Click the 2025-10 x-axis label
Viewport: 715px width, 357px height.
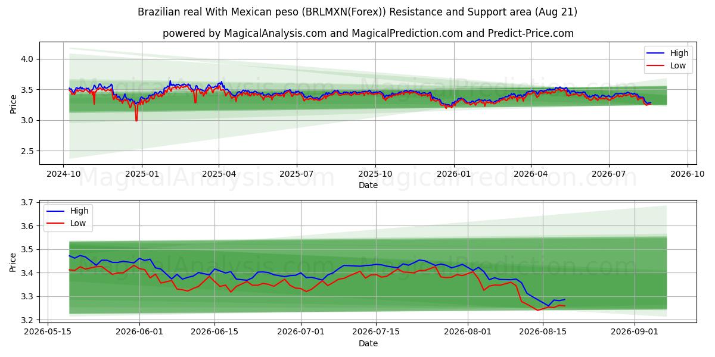(x=375, y=174)
